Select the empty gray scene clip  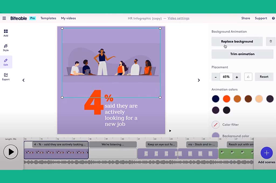click(x=113, y=153)
